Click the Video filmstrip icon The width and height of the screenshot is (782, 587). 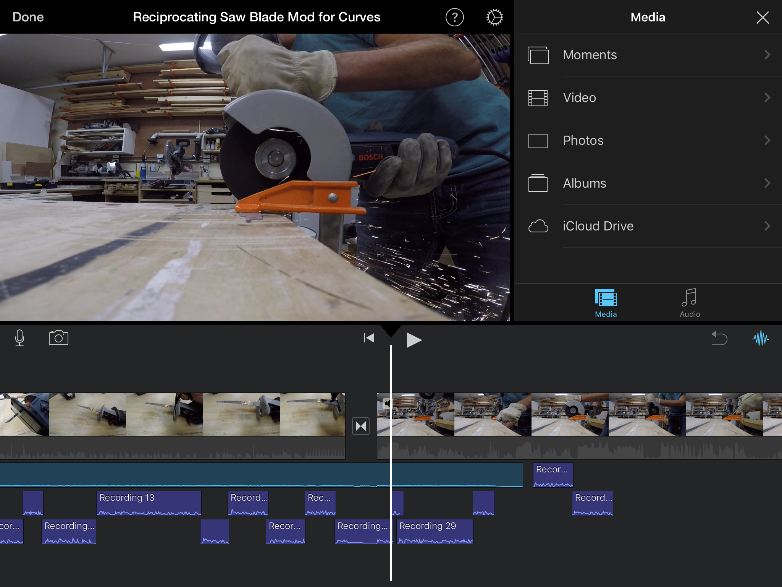538,98
